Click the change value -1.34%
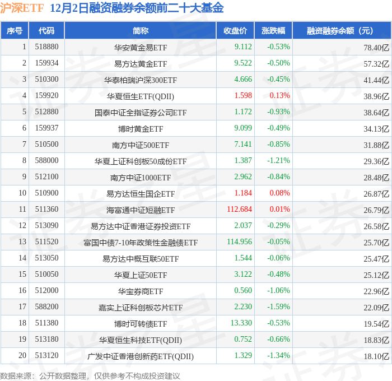 tap(278, 356)
